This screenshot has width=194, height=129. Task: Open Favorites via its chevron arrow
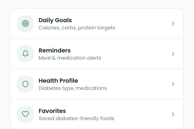coord(173,114)
